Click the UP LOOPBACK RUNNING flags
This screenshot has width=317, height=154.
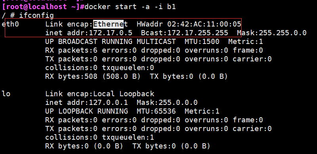(86, 111)
